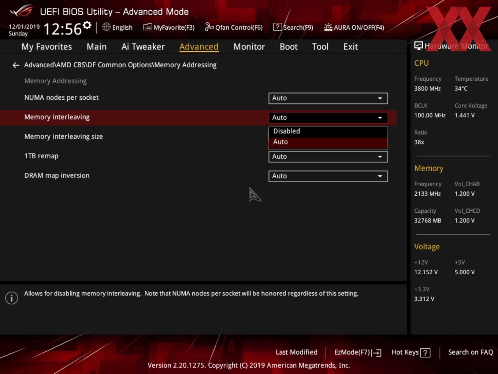This screenshot has height=374, width=498.
Task: Select Disabled in the Memory interleaving list
Action: pos(328,131)
